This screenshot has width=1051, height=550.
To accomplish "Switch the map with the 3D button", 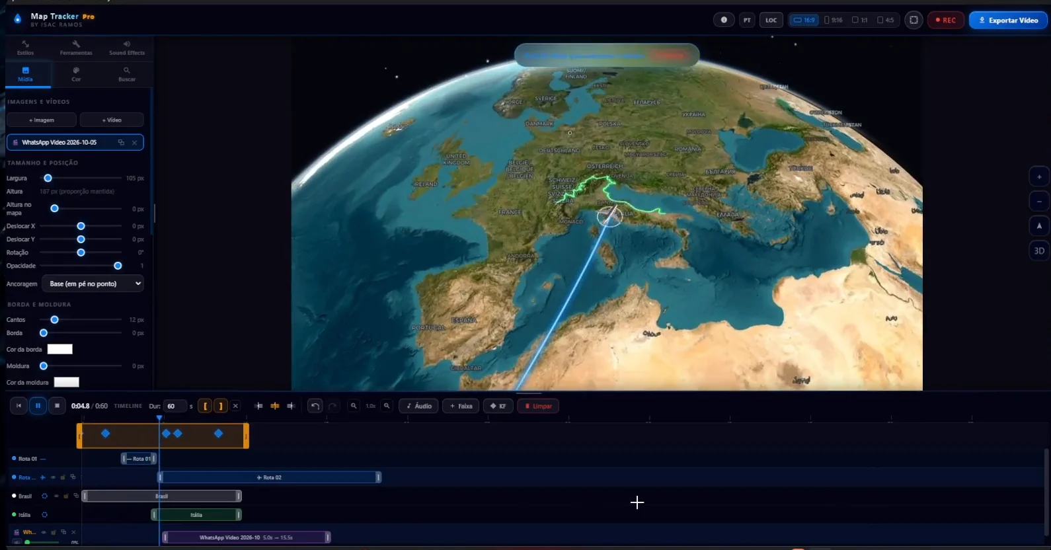I will coord(1039,251).
